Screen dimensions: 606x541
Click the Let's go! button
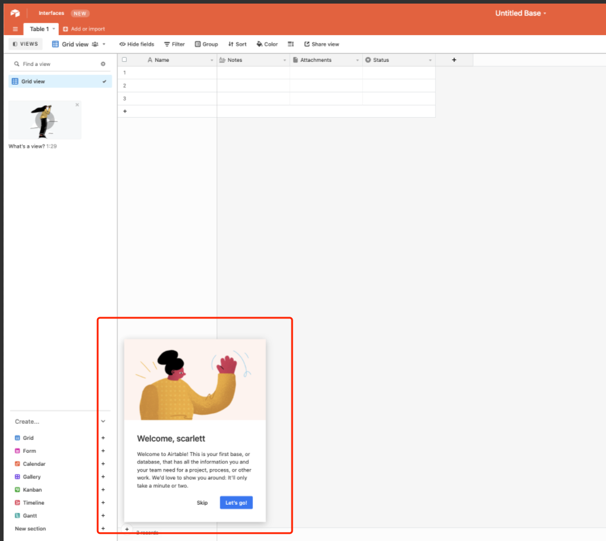[x=236, y=503]
